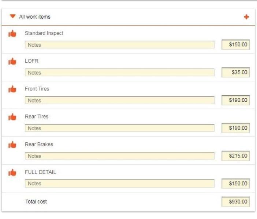This screenshot has width=257, height=219.
Task: Focus the FULL DETAIL notes field
Action: pos(119,184)
